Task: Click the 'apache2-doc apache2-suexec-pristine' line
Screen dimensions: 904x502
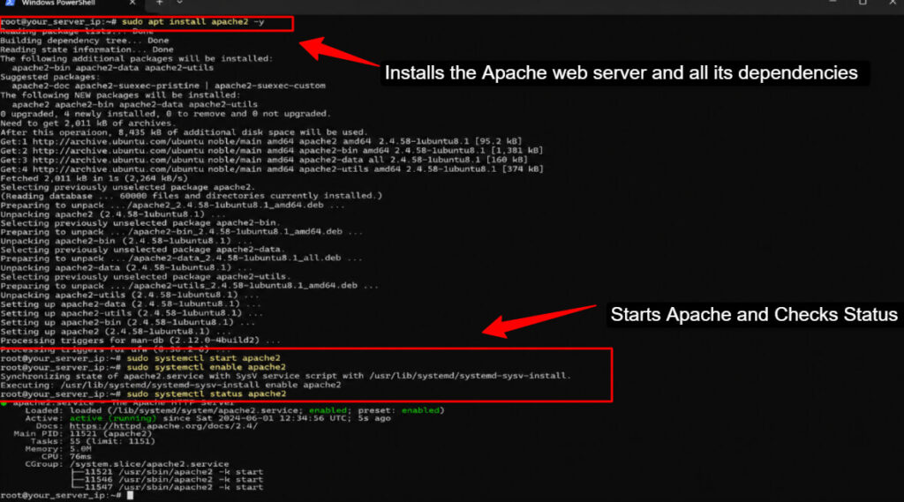Action: click(x=169, y=86)
